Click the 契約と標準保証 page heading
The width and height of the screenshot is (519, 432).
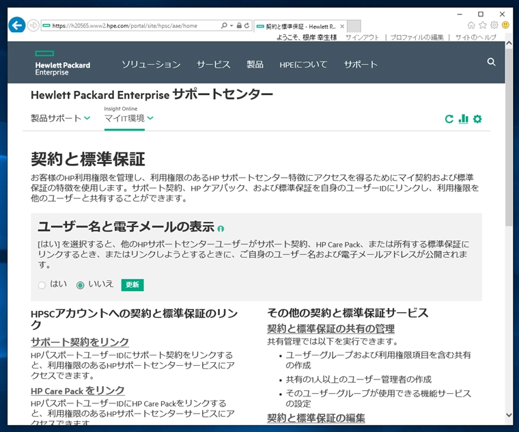coord(88,159)
